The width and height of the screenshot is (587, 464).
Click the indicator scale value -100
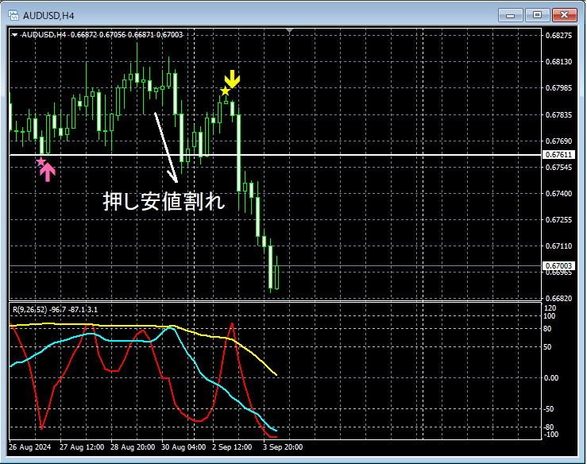pyautogui.click(x=550, y=435)
